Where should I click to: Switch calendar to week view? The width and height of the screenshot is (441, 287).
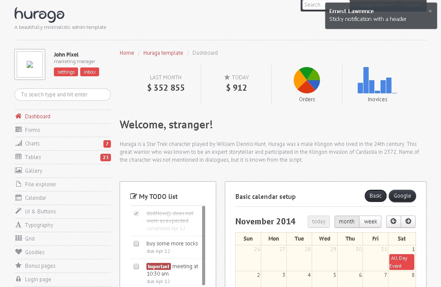[370, 222]
